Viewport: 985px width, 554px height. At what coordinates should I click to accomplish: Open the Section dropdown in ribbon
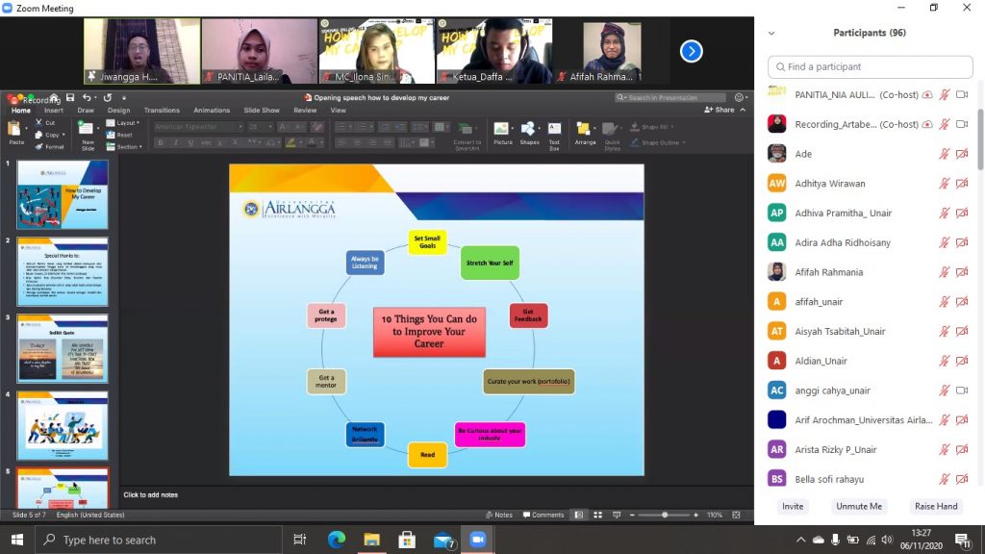tap(124, 146)
